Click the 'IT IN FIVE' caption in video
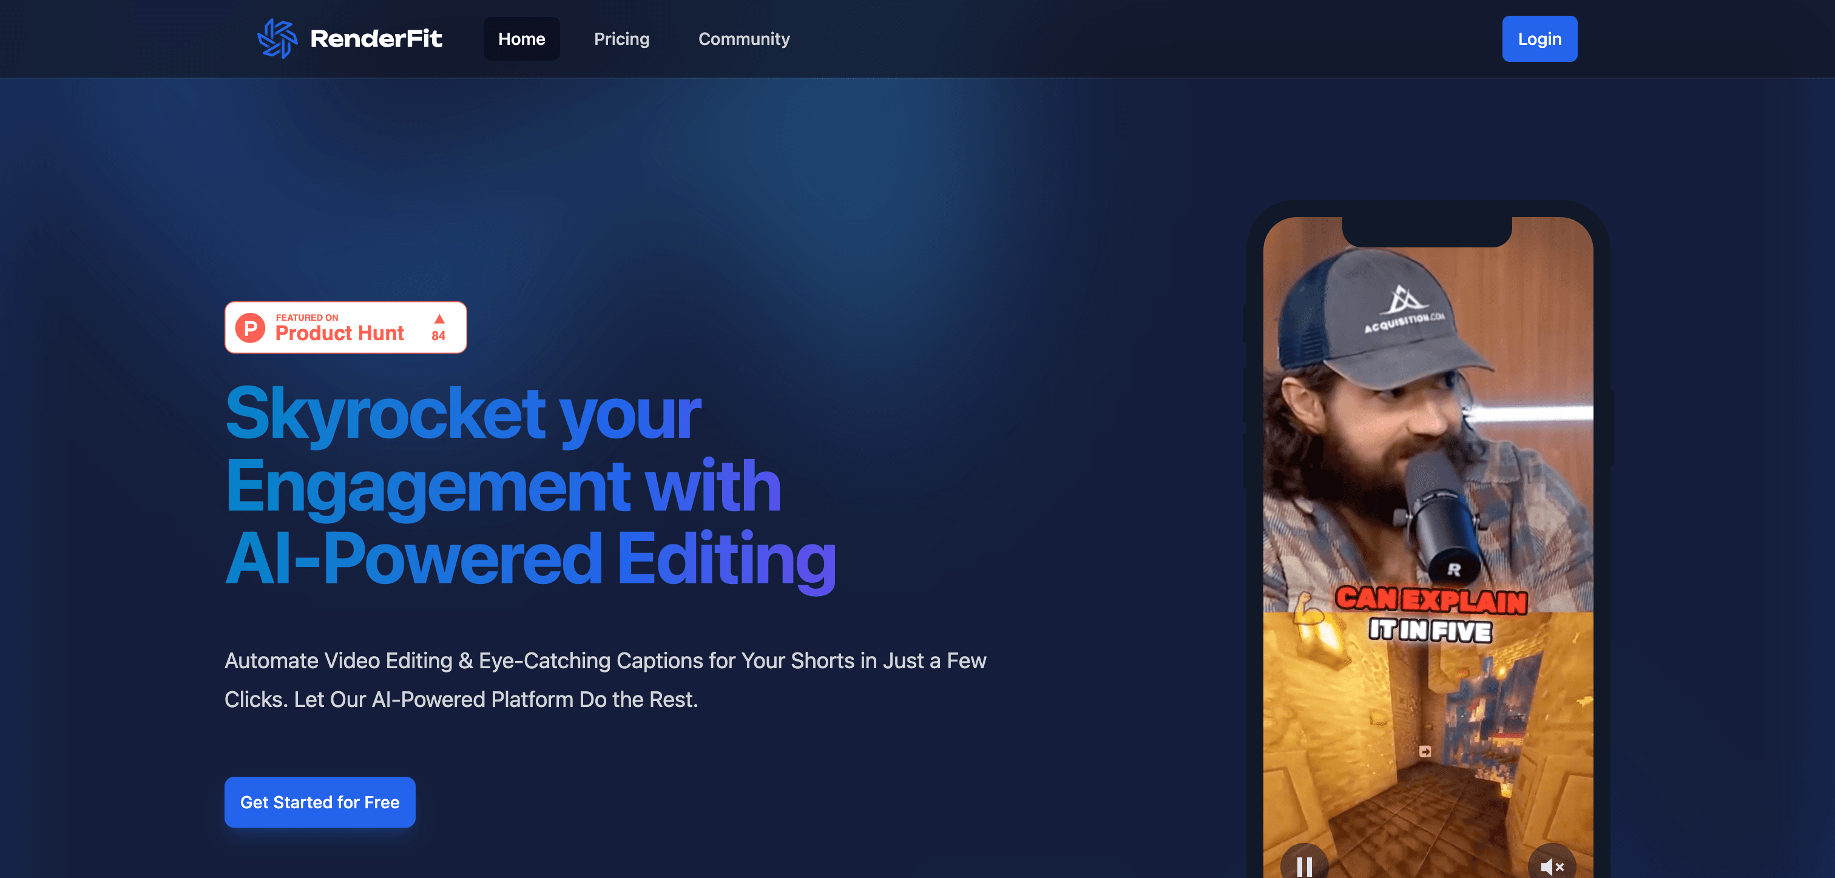The image size is (1835, 878). (x=1430, y=630)
